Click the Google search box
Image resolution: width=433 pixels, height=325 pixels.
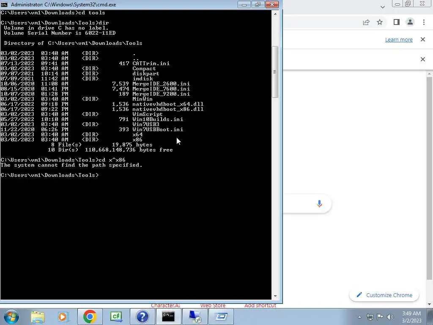(307, 204)
